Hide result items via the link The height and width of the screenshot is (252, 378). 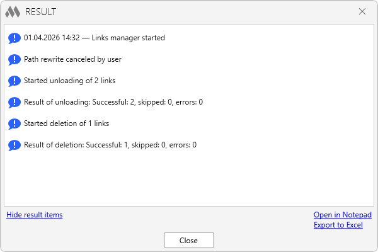point(35,215)
